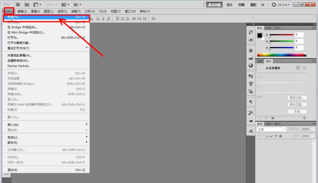Click the delete mask trash icon

pos(304,118)
